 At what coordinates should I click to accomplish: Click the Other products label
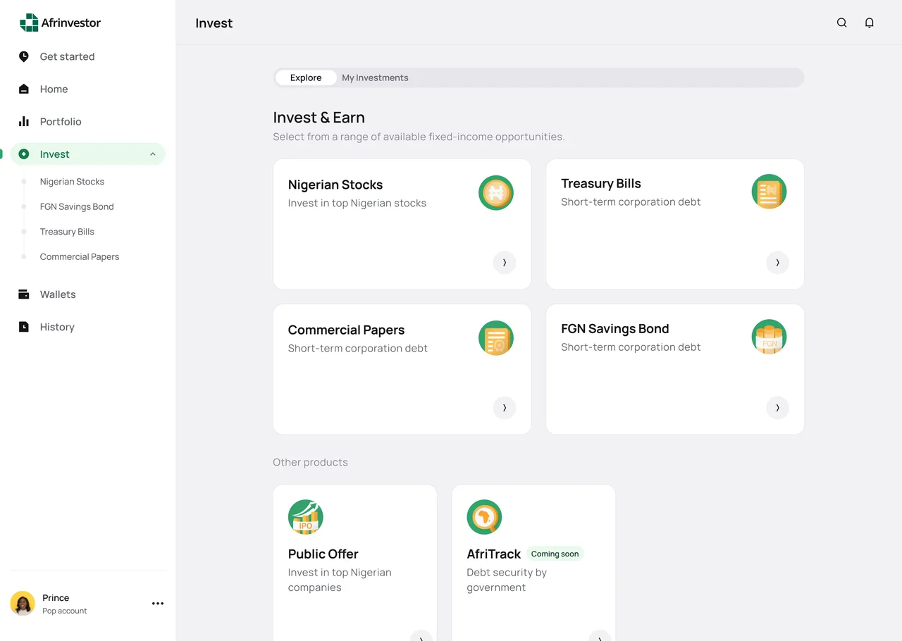tap(310, 462)
